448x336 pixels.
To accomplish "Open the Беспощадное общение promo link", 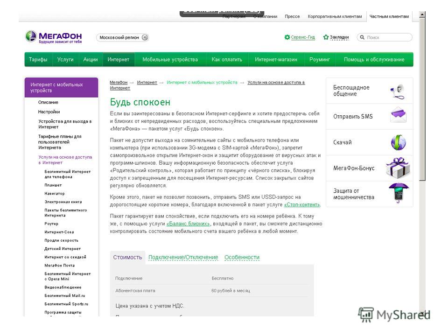I will (351, 91).
